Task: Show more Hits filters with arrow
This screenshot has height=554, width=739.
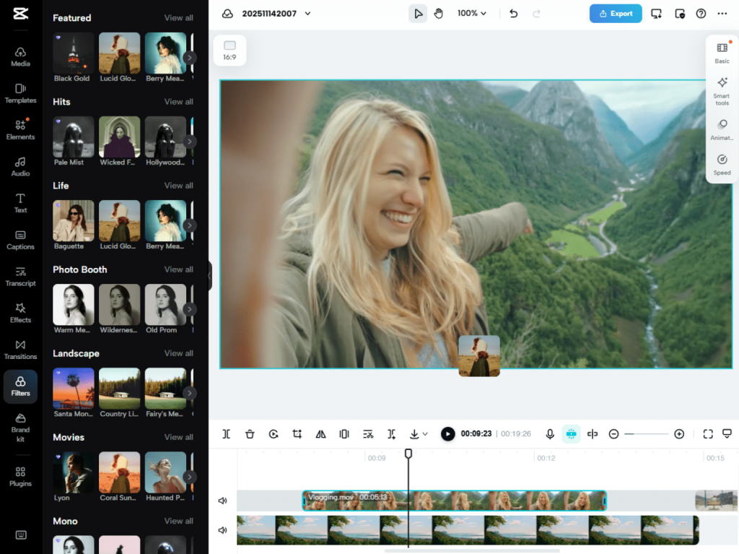Action: [190, 142]
